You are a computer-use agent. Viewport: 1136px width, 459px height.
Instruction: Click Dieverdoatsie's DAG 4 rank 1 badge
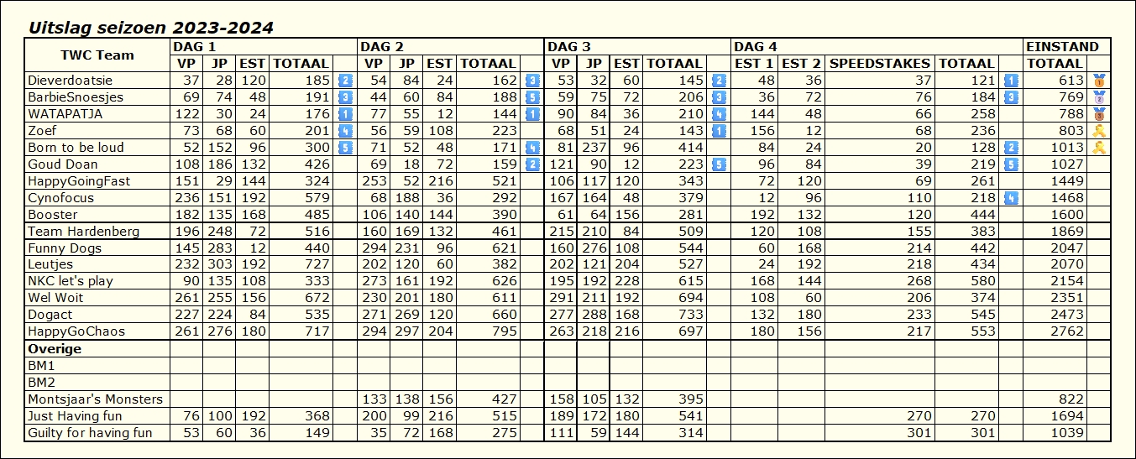click(1011, 81)
